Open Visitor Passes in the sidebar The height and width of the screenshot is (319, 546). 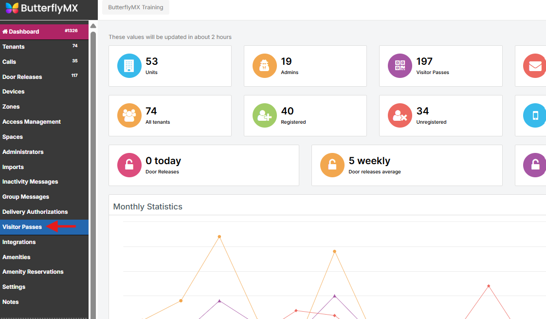(22, 227)
